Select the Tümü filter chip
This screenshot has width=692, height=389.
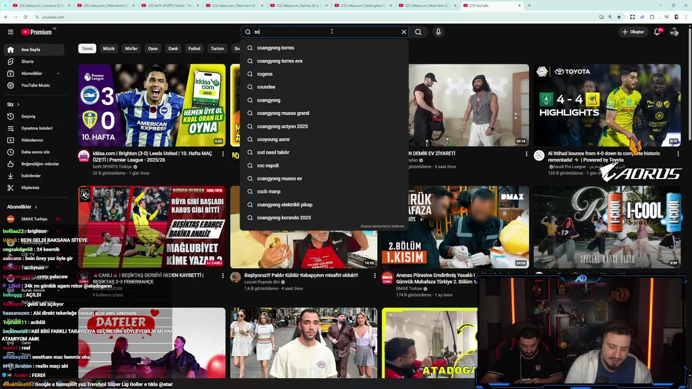[87, 49]
